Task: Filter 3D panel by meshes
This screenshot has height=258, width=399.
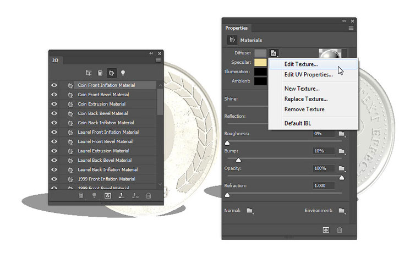Action: (100, 72)
